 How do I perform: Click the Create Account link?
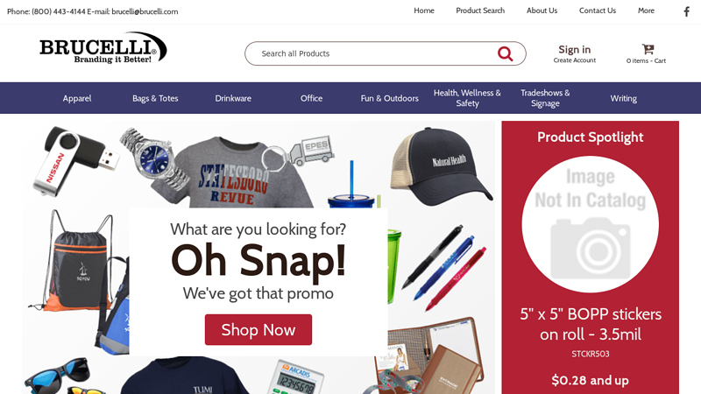pos(575,60)
